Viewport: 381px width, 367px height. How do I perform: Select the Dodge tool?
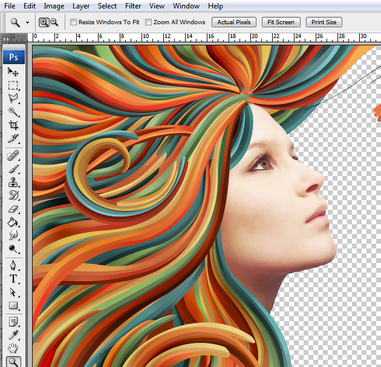[13, 248]
